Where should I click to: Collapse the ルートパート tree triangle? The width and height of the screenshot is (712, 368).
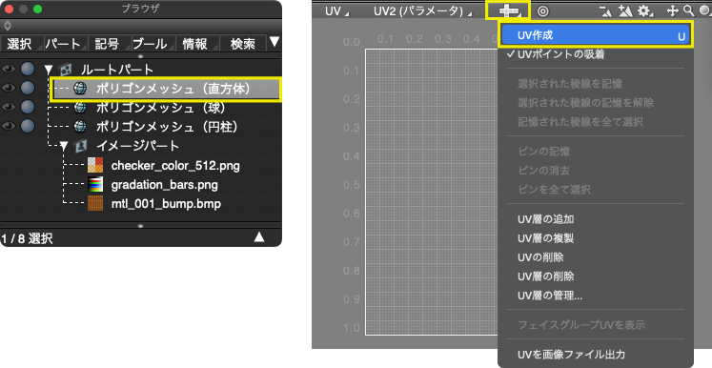[x=49, y=70]
